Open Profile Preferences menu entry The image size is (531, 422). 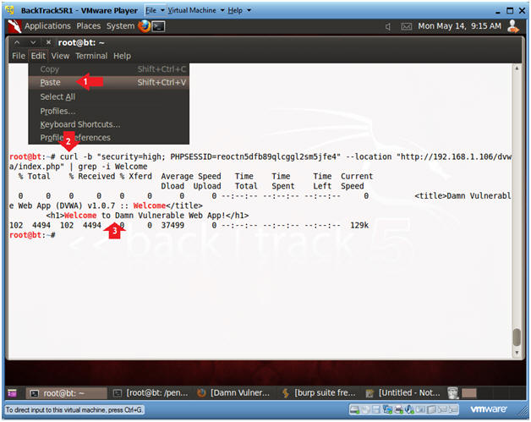coord(109,138)
